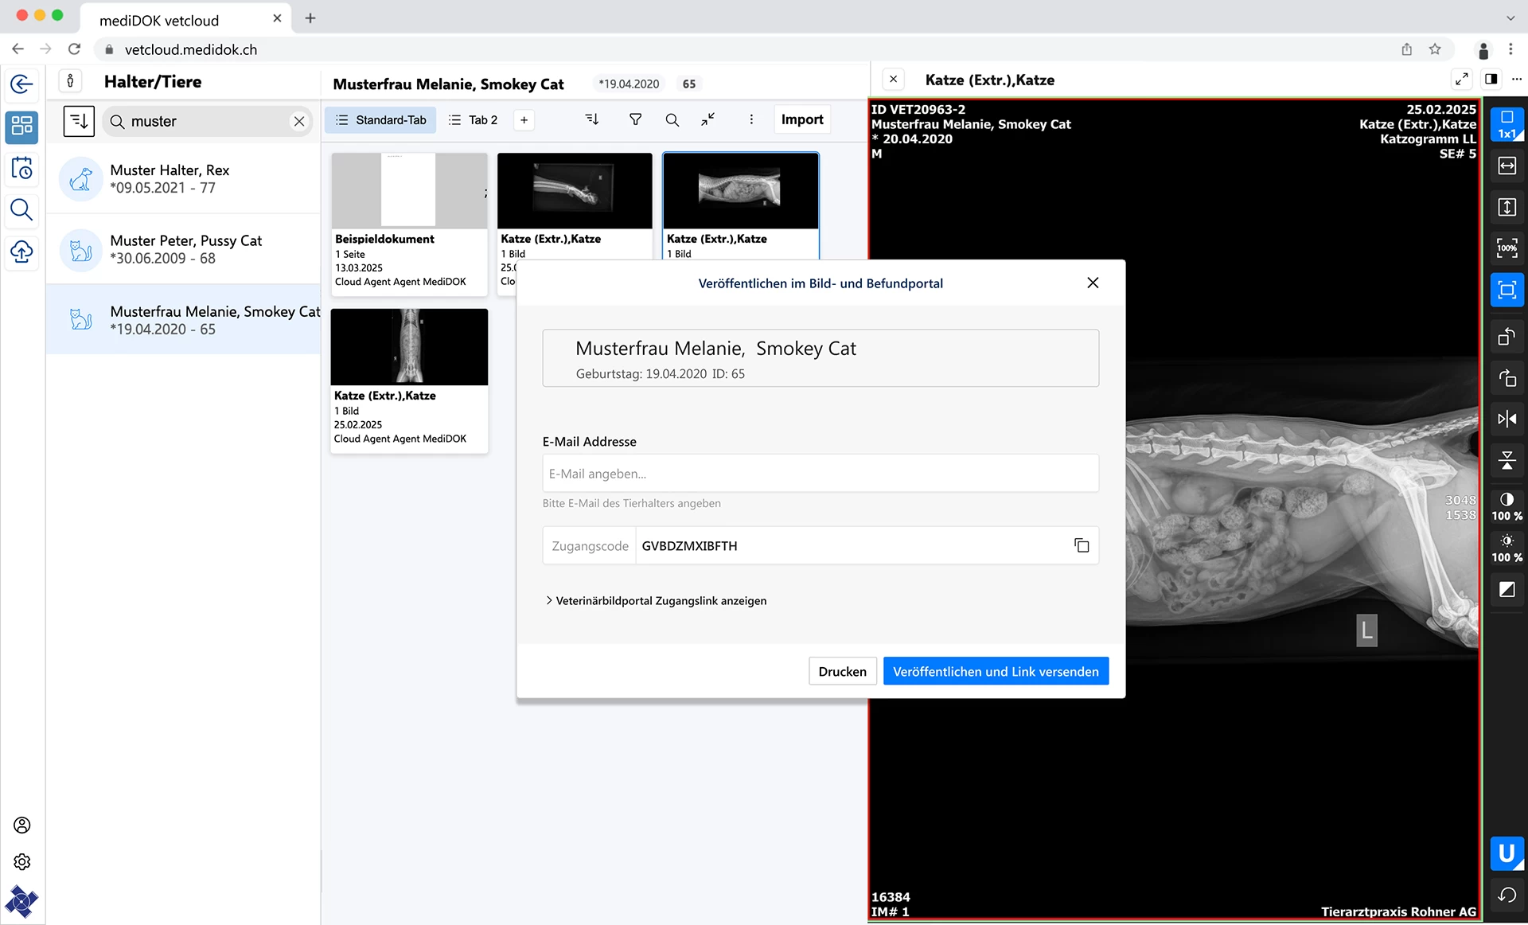This screenshot has height=925, width=1528.
Task: Click the Drucken button
Action: pos(842,671)
